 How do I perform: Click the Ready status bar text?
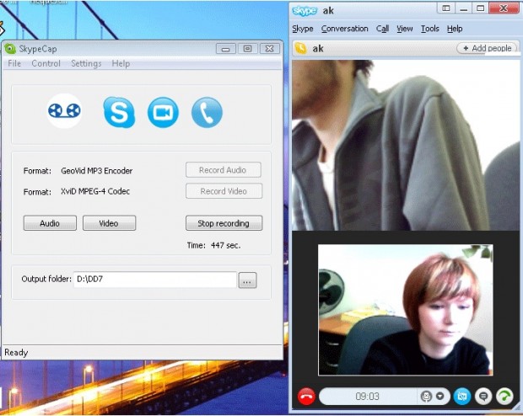pos(16,352)
